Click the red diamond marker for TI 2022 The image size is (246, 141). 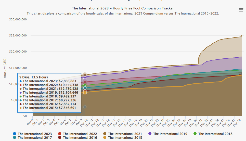pyautogui.click(x=85, y=82)
